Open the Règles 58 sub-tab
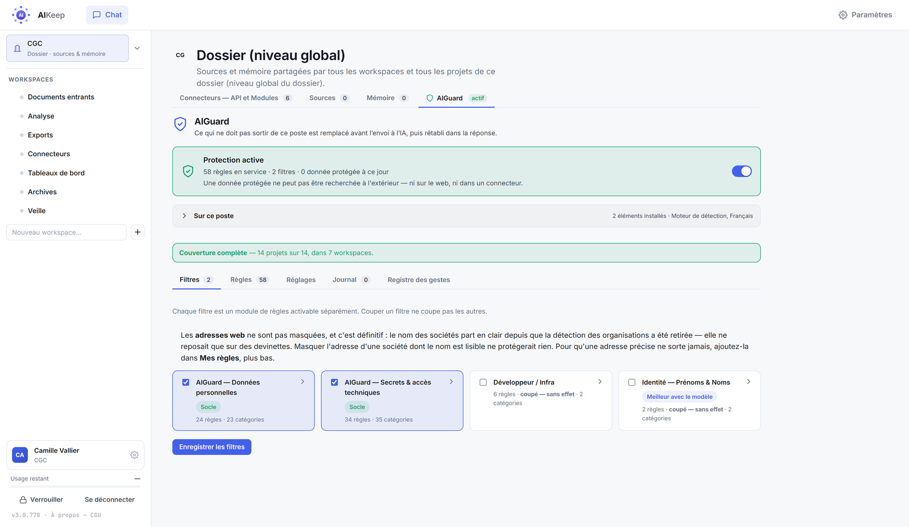 click(x=249, y=280)
